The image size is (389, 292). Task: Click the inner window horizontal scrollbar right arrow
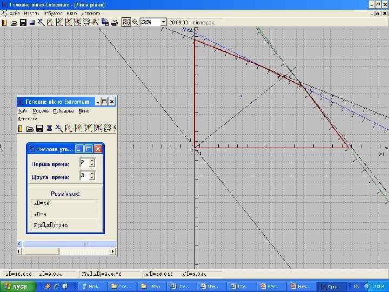113,251
